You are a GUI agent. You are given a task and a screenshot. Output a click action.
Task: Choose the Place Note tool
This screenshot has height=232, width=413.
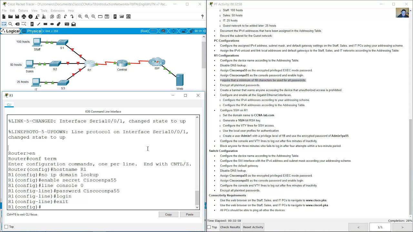pyautogui.click(x=32, y=24)
